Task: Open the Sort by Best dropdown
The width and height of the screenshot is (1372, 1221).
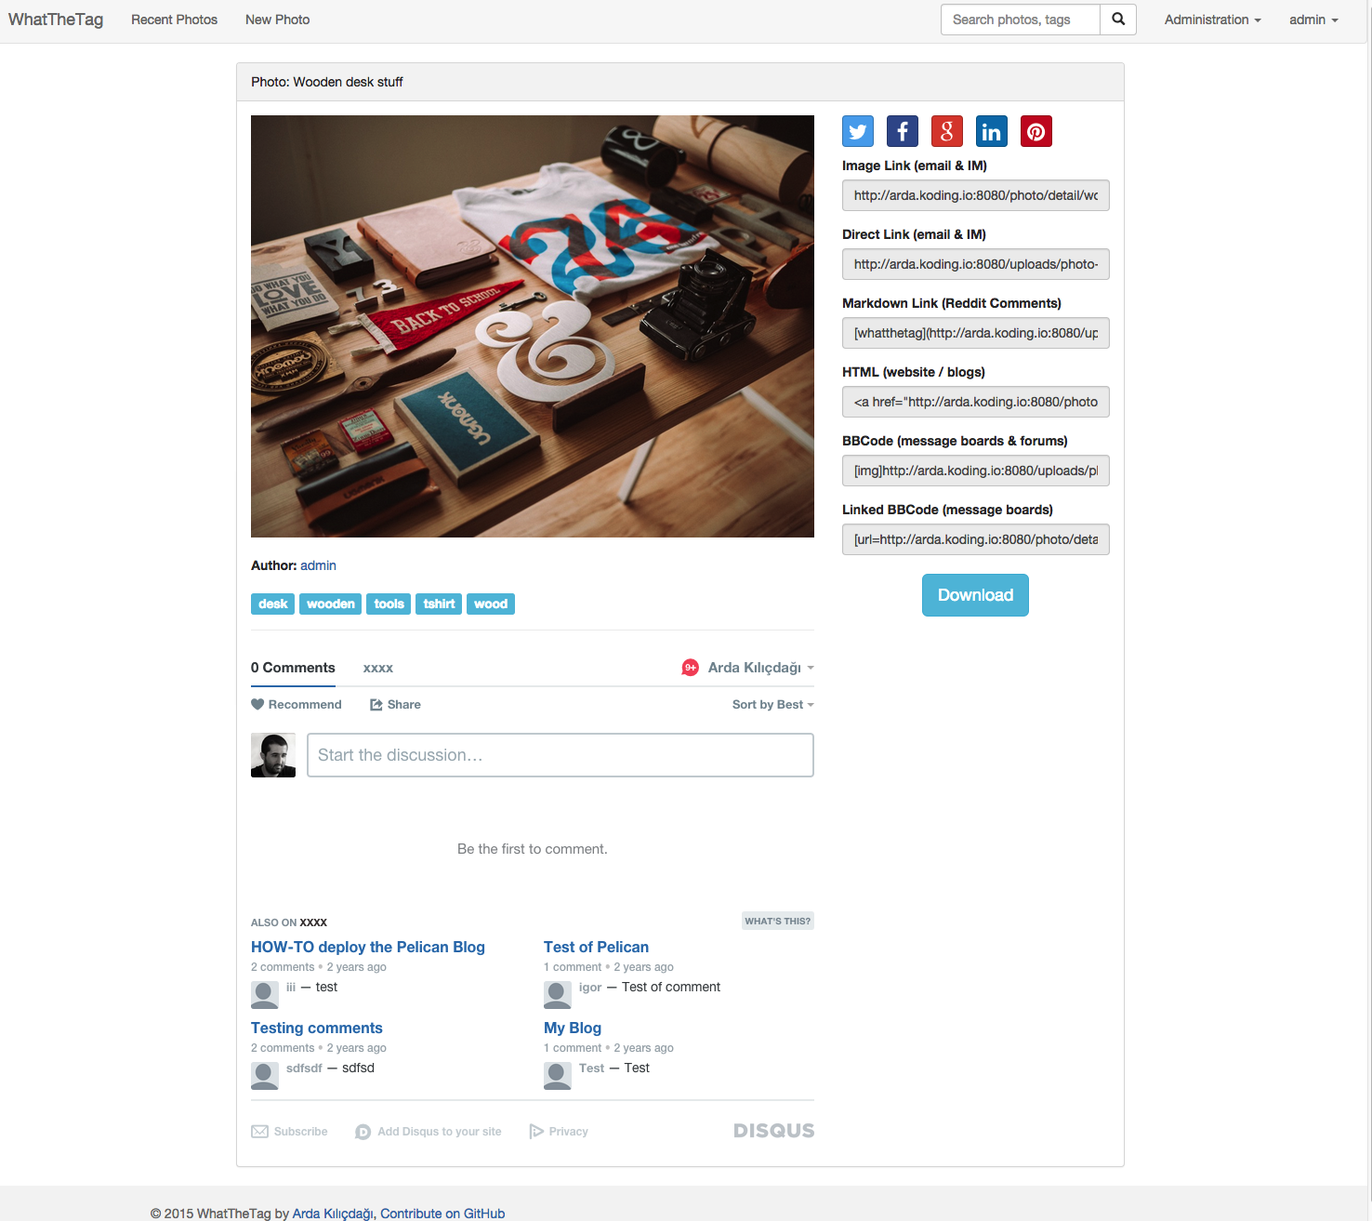Action: tap(772, 705)
